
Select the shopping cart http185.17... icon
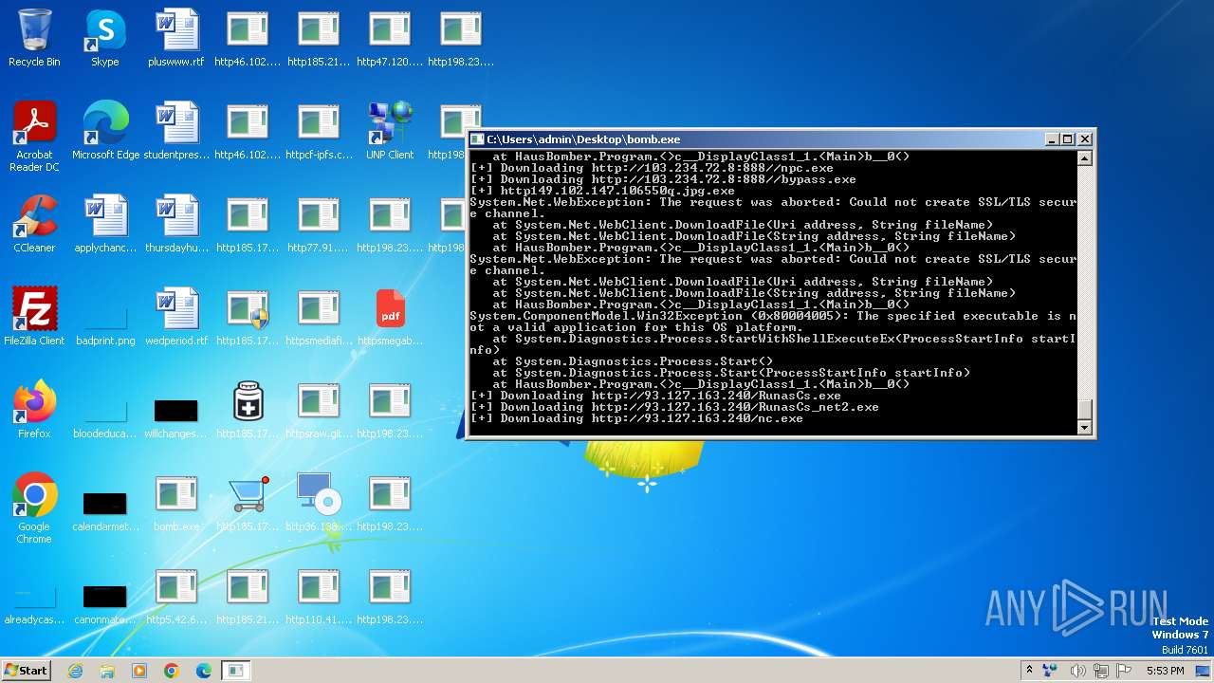tap(248, 504)
